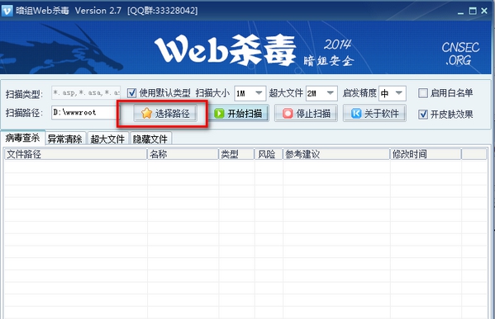
Task: Close the Web杀毒 window
Action: point(484,11)
